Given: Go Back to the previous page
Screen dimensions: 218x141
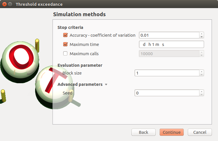Looking at the screenshot, I should pyautogui.click(x=143, y=132).
